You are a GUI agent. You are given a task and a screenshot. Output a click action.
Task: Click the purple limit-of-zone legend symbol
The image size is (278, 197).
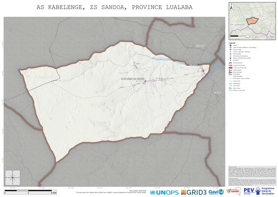230,68
